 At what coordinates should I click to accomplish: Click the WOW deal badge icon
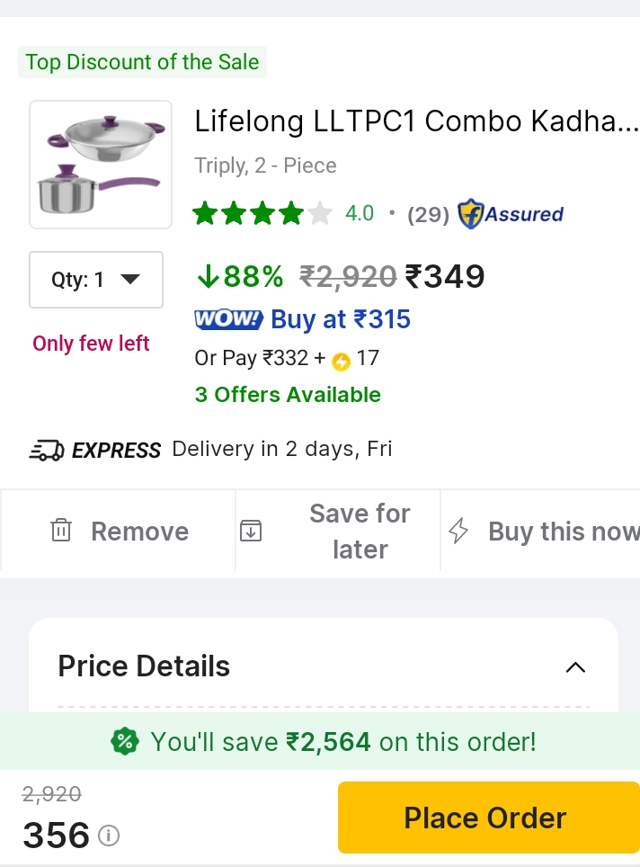click(228, 319)
